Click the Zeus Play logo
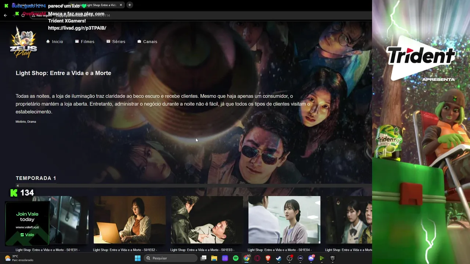470x264 pixels. tap(23, 42)
